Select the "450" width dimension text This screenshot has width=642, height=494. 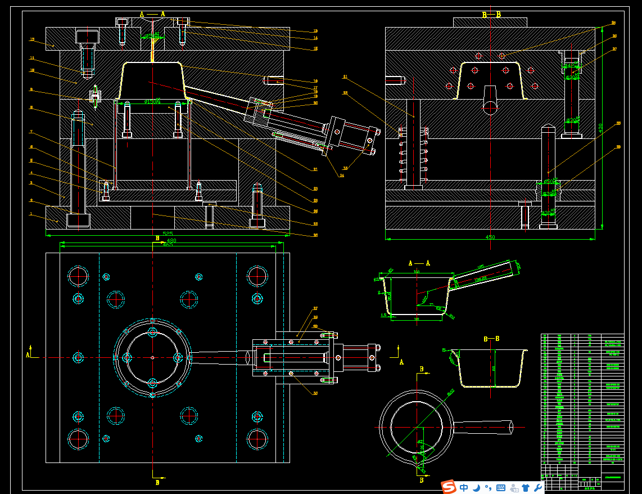[490, 237]
